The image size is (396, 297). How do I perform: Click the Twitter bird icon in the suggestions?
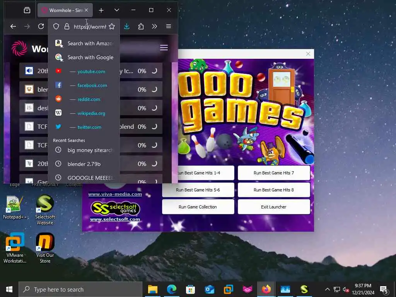pyautogui.click(x=58, y=126)
